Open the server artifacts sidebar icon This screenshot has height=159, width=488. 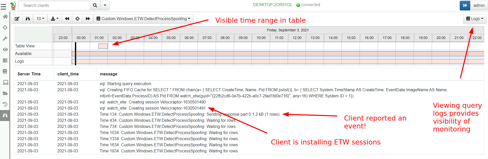5,60
